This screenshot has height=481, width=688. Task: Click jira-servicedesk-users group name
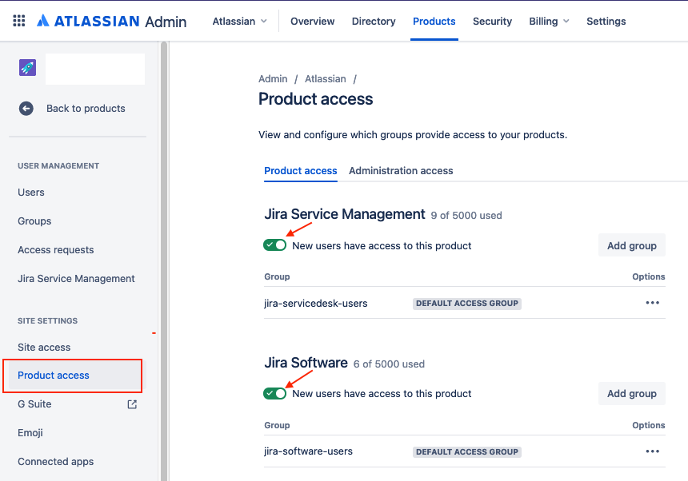[315, 303]
